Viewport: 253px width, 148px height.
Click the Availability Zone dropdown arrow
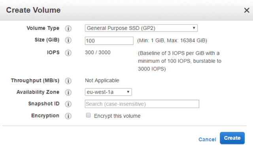(x=128, y=92)
